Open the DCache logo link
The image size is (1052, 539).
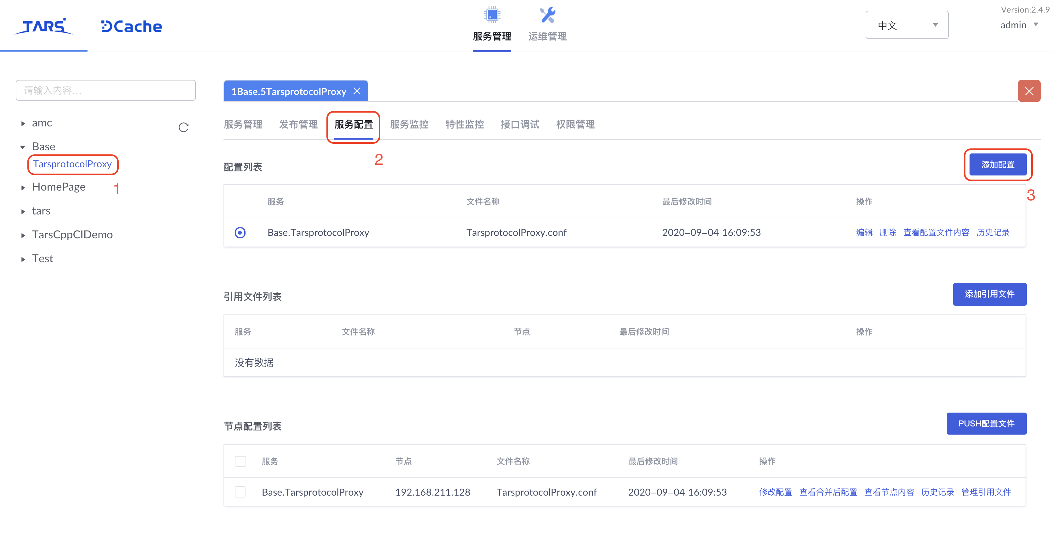[132, 26]
